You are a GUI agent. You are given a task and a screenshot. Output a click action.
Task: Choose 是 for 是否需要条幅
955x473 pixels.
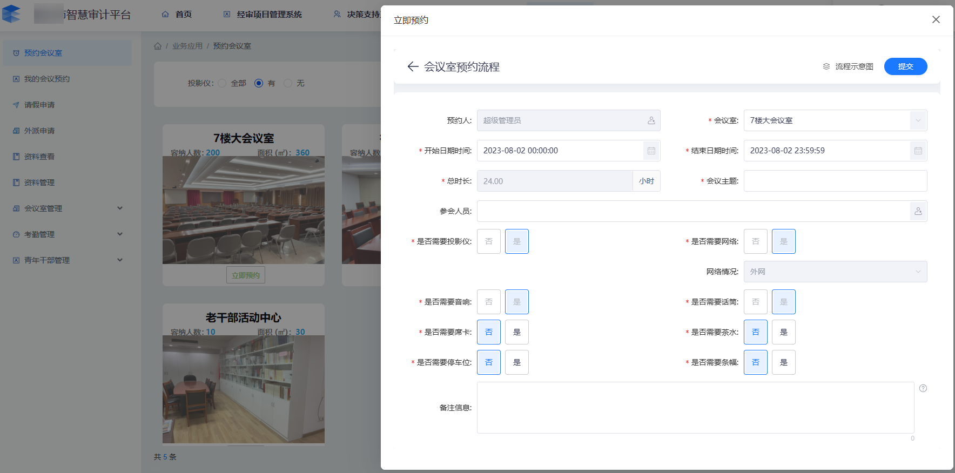coord(784,362)
